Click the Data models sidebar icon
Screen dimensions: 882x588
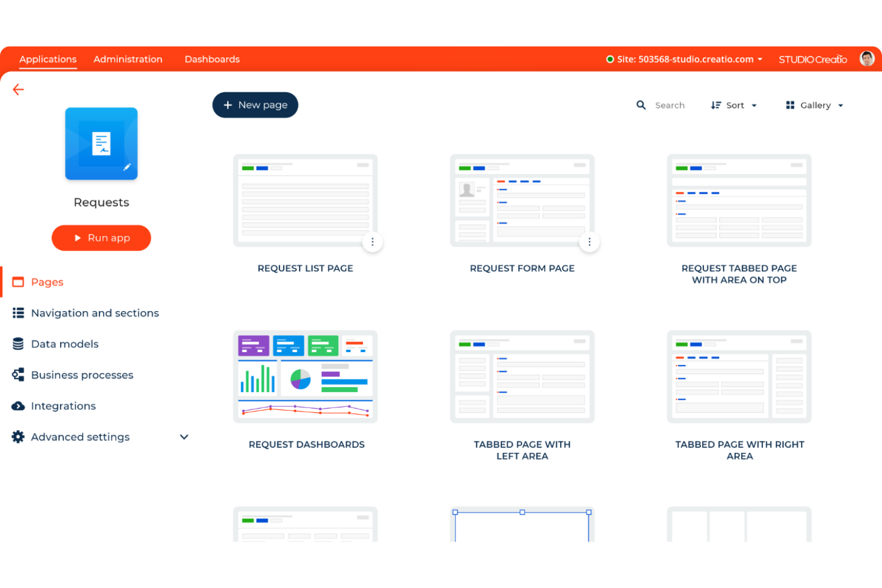coord(17,344)
